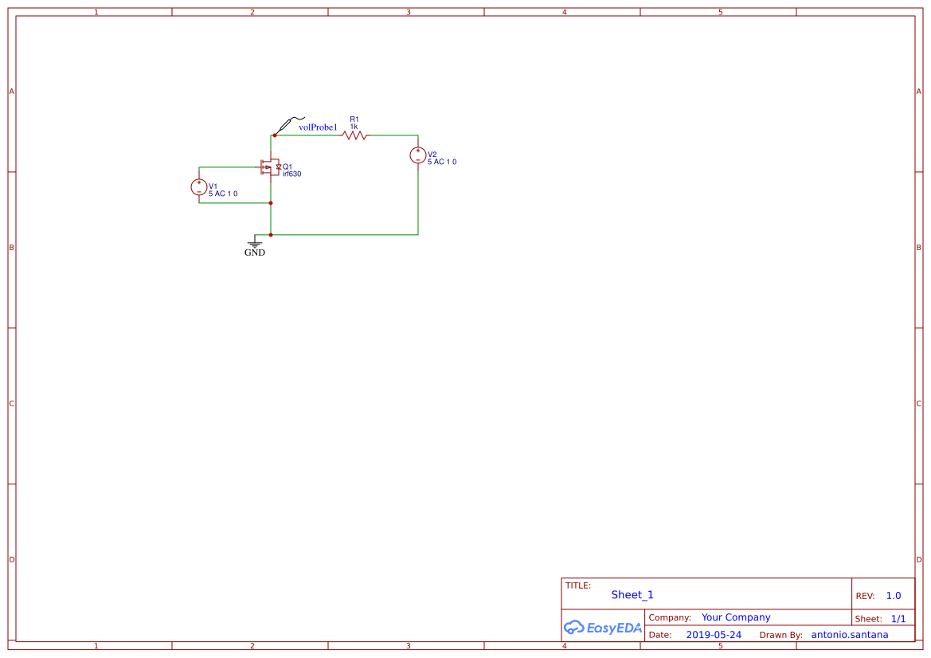Click the R1 resistor zigzag symbol
931x658 pixels.
coord(353,135)
